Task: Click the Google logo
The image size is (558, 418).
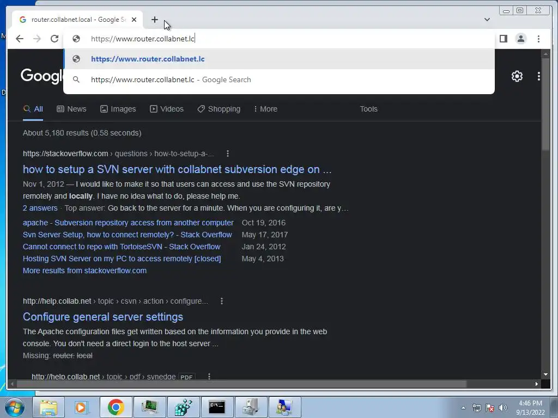Action: (42, 76)
